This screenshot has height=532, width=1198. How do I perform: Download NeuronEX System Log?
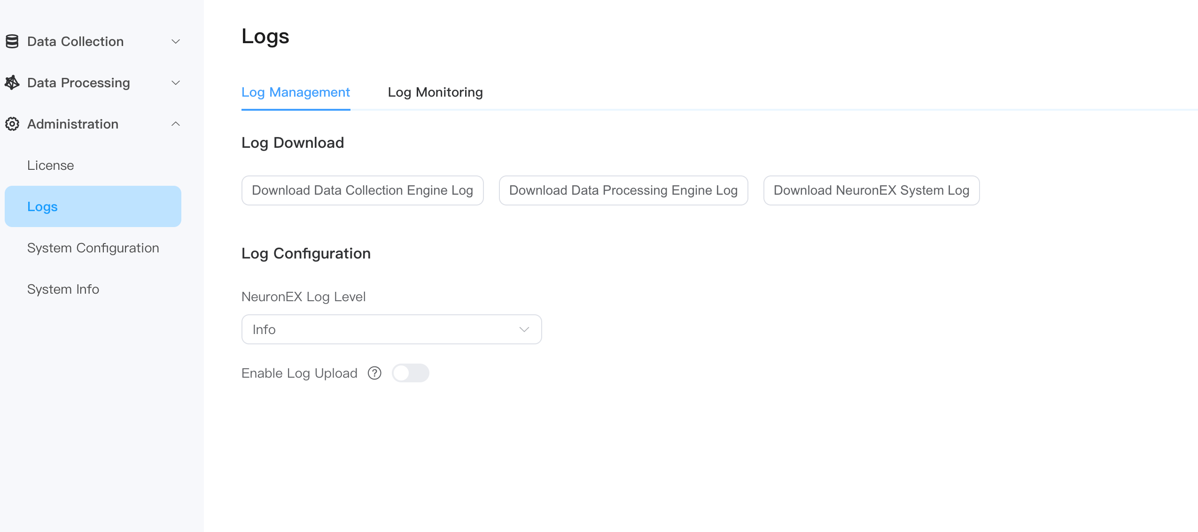pyautogui.click(x=871, y=190)
